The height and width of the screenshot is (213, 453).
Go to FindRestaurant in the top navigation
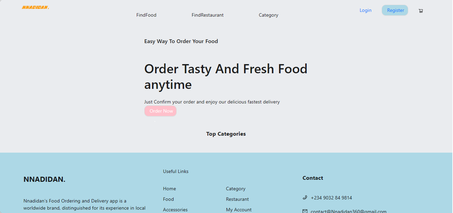click(207, 15)
